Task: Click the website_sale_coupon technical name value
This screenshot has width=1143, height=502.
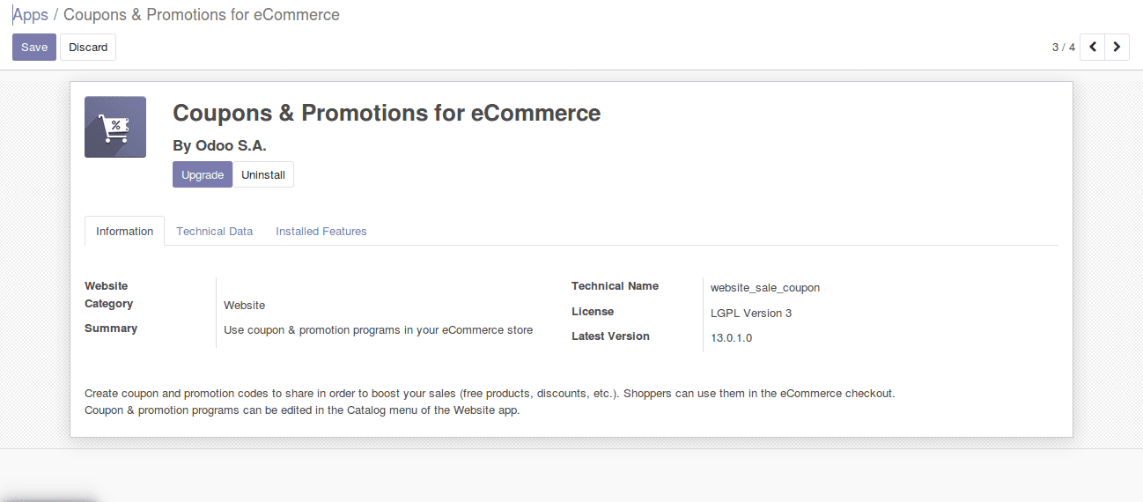Action: pos(765,287)
